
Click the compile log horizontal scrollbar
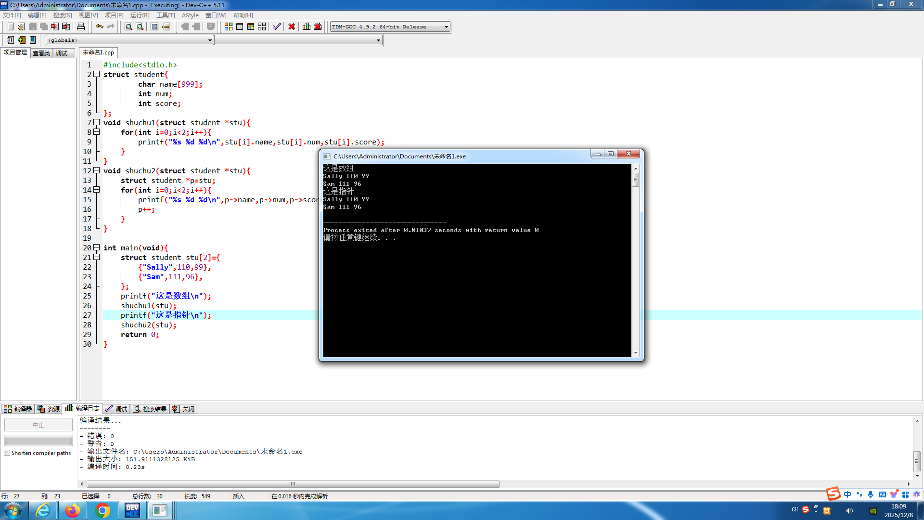[293, 484]
